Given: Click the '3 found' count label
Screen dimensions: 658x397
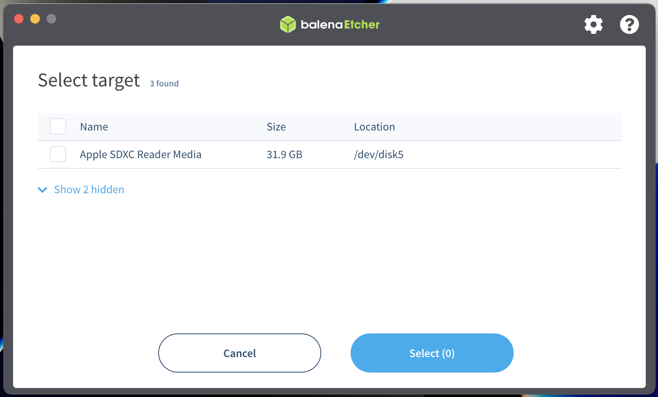Looking at the screenshot, I should [164, 84].
